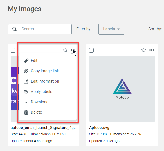Click 'Updated 2 days ago' text
The height and width of the screenshot is (151, 164).
tap(104, 141)
